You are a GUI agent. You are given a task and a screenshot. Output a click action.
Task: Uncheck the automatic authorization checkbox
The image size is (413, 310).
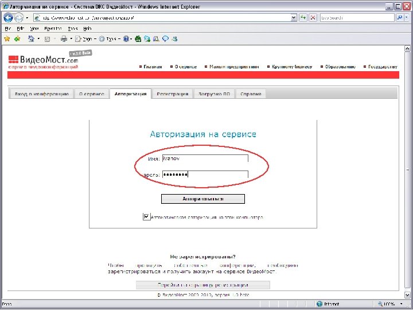point(146,217)
